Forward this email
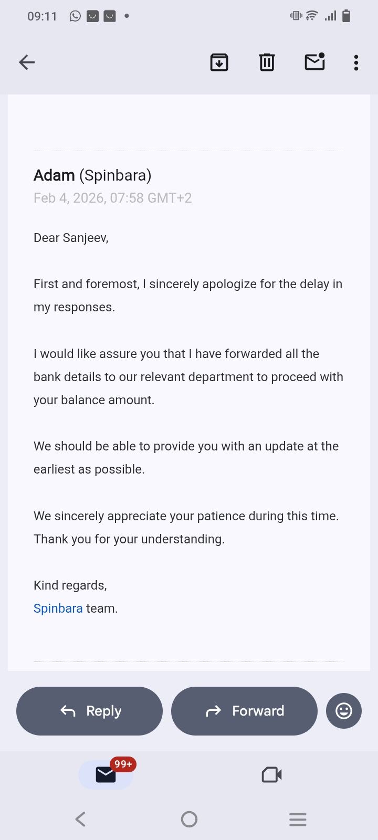This screenshot has width=378, height=840. tap(244, 711)
